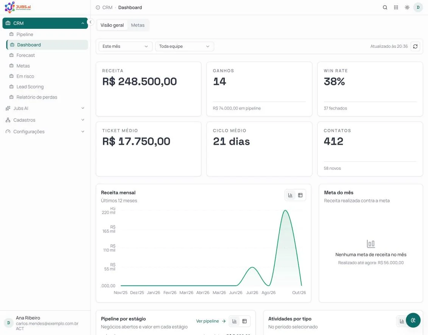This screenshot has height=335, width=428.
Task: Show Pipeline por estágio chart view
Action: pos(235,321)
